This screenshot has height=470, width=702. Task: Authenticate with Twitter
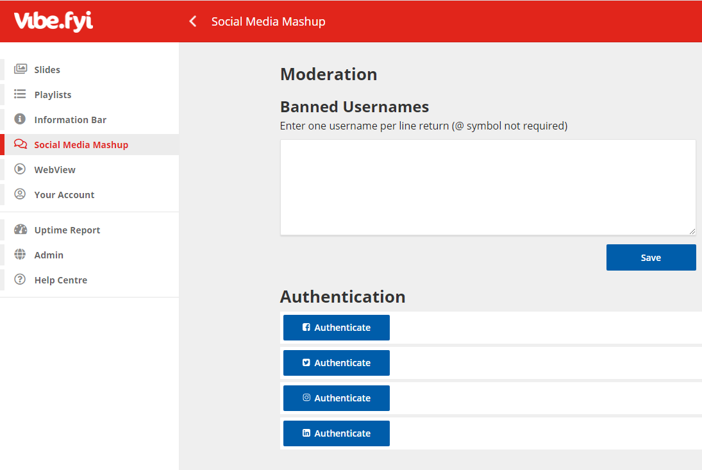tap(336, 363)
